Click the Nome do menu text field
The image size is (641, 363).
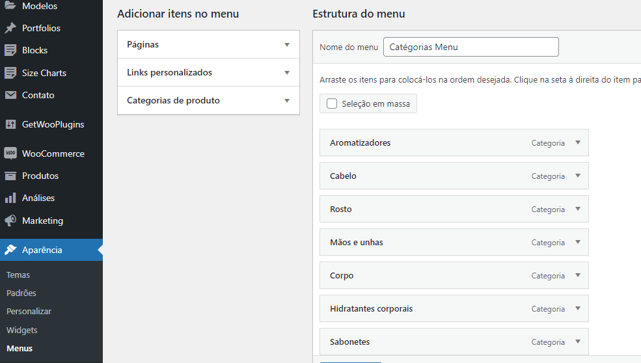click(x=471, y=47)
